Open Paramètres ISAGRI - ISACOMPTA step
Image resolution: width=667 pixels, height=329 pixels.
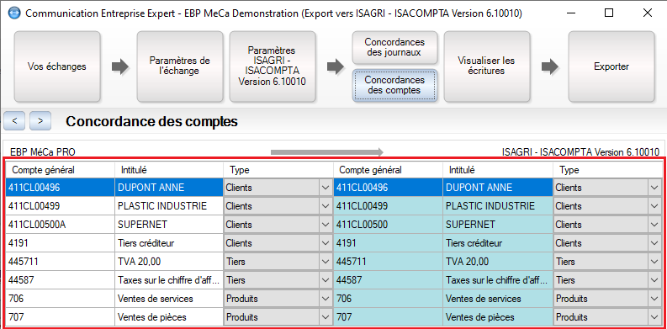click(273, 66)
